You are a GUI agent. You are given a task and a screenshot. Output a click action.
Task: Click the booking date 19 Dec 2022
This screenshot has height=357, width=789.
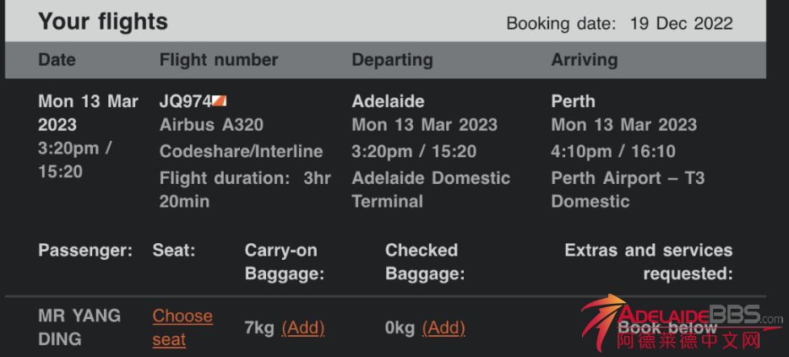pos(681,24)
